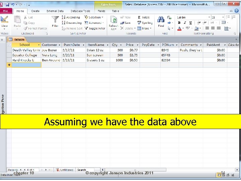
Task: Open the View datasheet icon
Action: click(4, 20)
